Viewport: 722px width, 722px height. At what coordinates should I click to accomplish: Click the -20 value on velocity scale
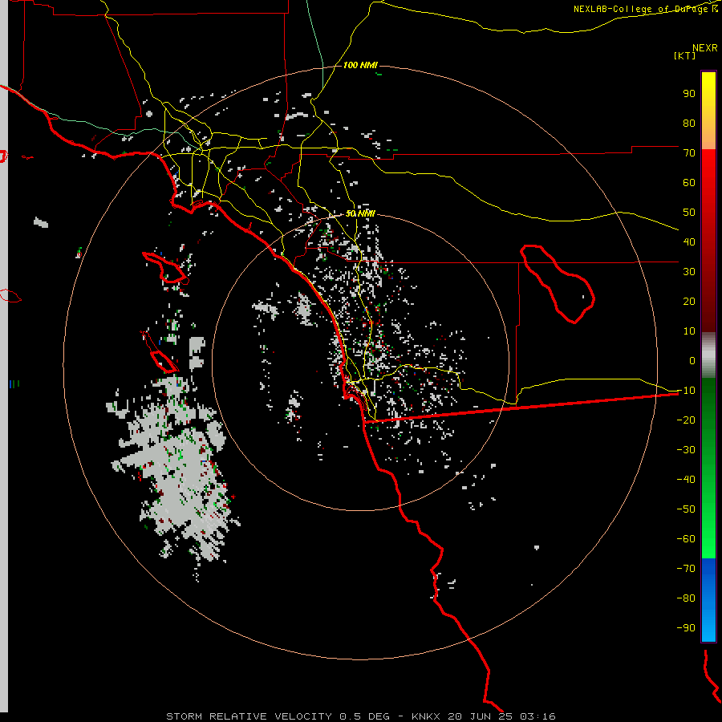coord(686,420)
